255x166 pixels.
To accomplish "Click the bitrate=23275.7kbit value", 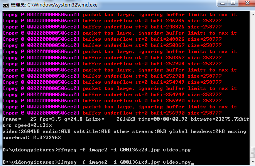I will coord(220,119).
